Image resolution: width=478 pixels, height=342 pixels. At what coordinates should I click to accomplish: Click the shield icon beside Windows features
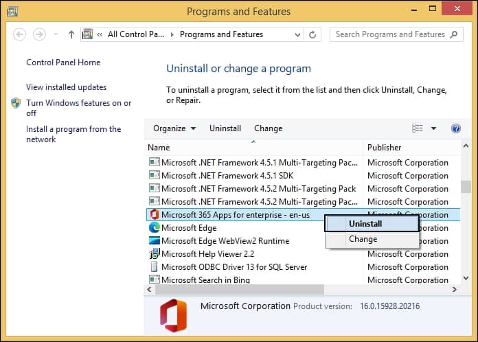(x=16, y=103)
